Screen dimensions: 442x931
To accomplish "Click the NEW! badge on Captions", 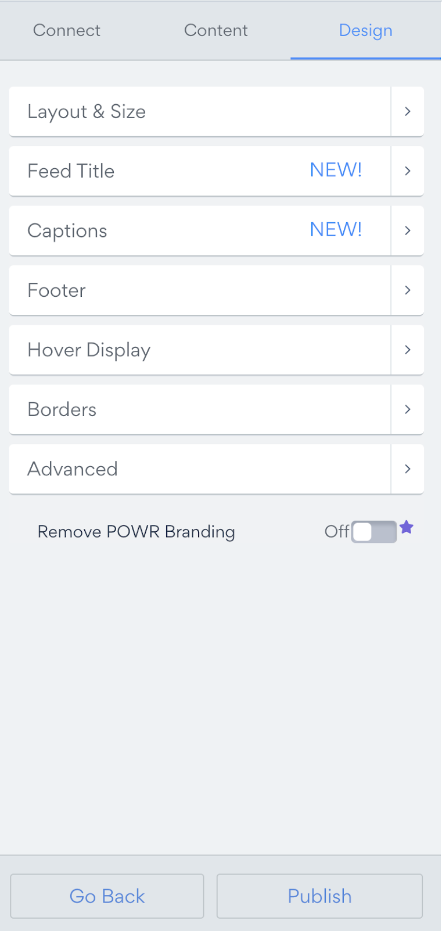I will click(336, 229).
